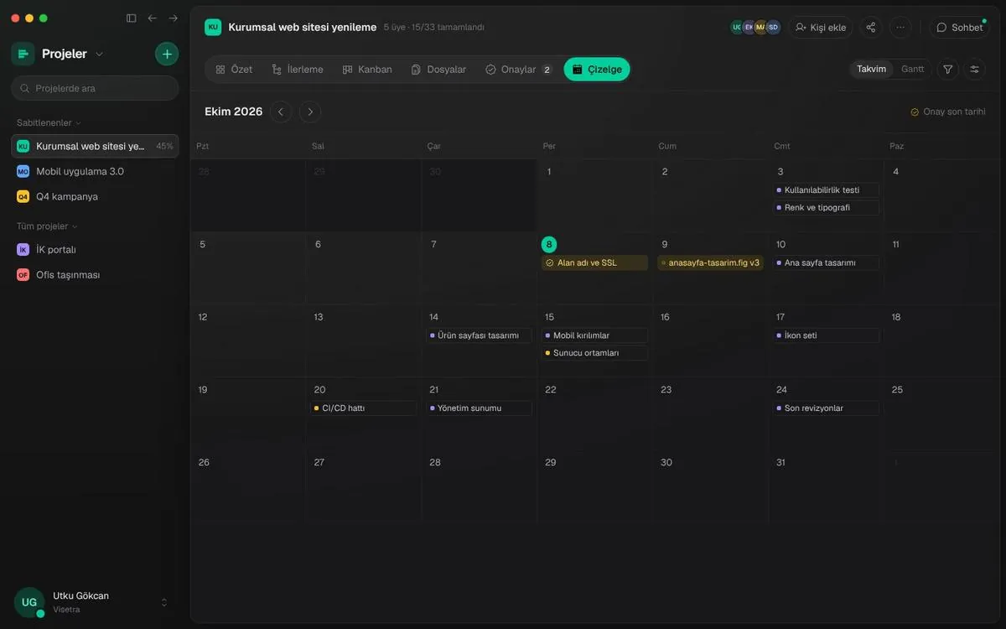Toggle the sidebar panel icon
This screenshot has height=629, width=1006.
click(131, 18)
